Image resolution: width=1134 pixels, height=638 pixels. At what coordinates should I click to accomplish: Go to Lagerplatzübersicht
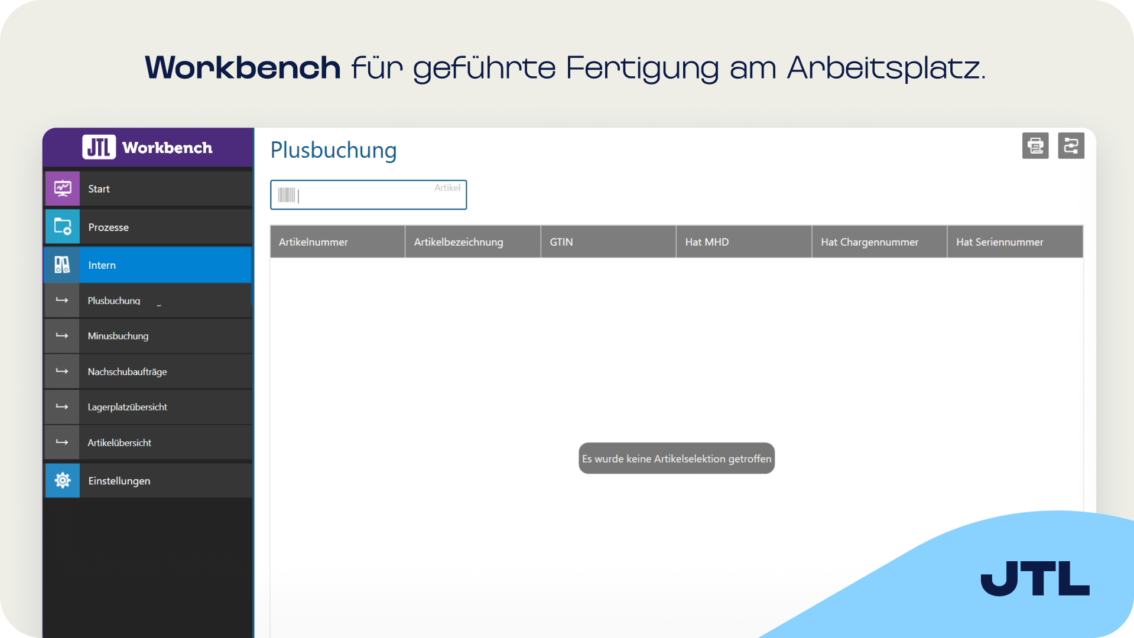pos(148,407)
